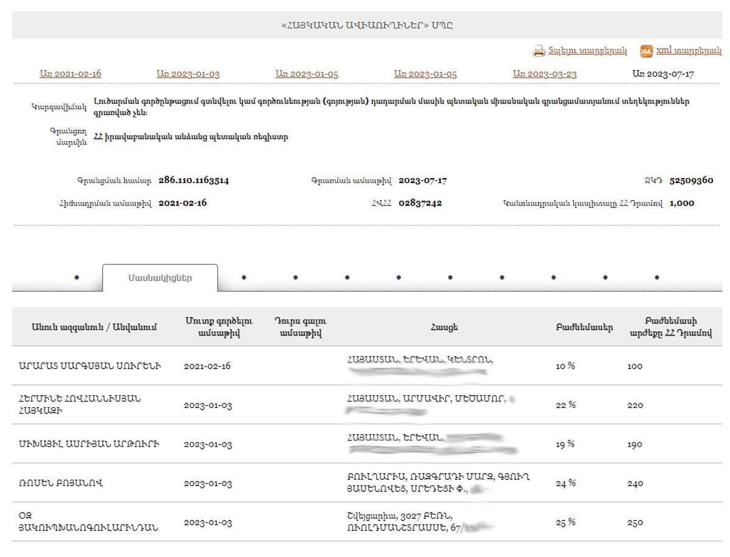This screenshot has width=730, height=557.
Task: Click the founding date 2021-02-16 value
Action: pos(182,203)
